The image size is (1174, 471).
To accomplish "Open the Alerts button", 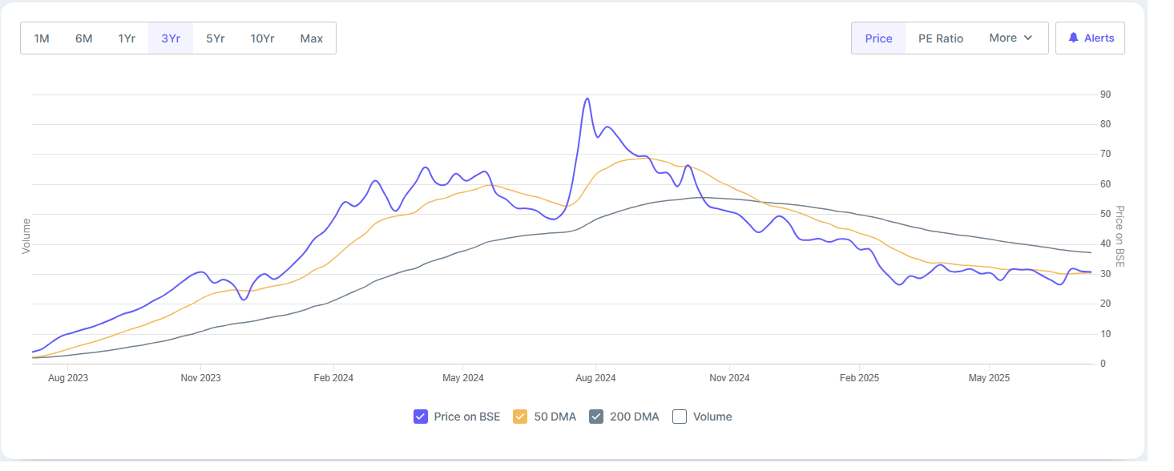I will 1090,38.
